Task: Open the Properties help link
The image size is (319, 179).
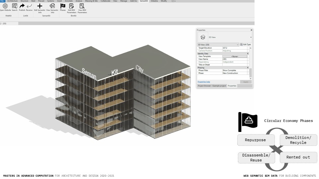Action: point(204,82)
